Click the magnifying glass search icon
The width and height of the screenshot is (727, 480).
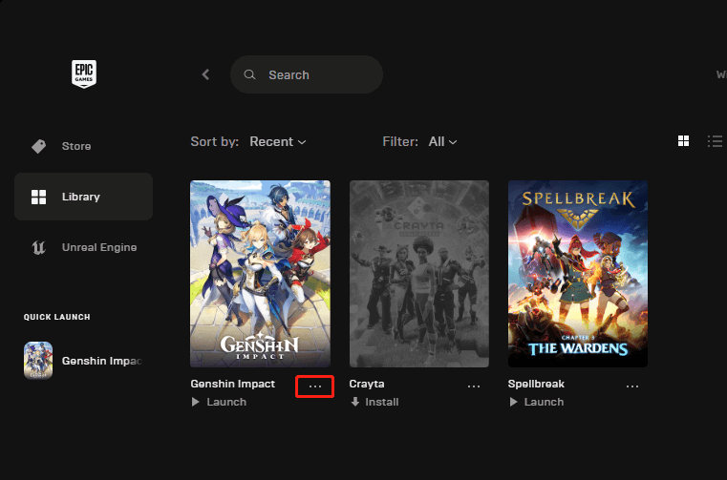pyautogui.click(x=249, y=74)
